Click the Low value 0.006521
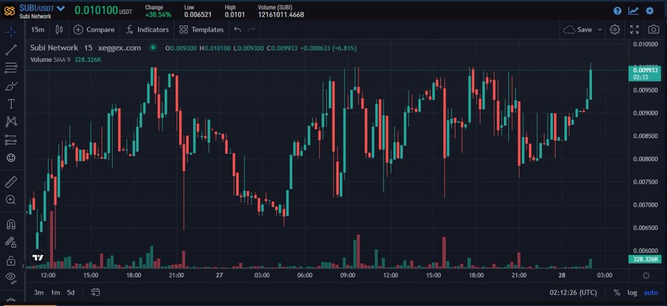This screenshot has width=667, height=306. point(198,14)
